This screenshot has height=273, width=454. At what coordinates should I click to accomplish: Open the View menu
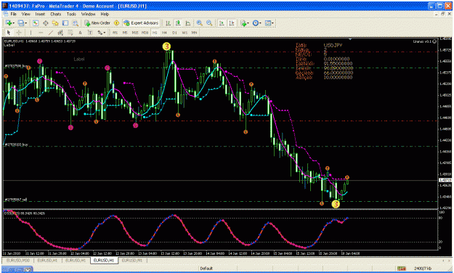coord(25,14)
